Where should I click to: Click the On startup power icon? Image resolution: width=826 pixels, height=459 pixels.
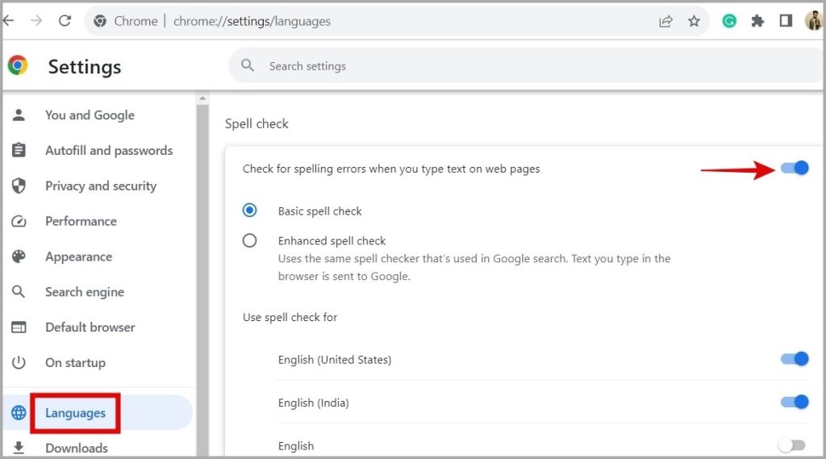(x=19, y=362)
